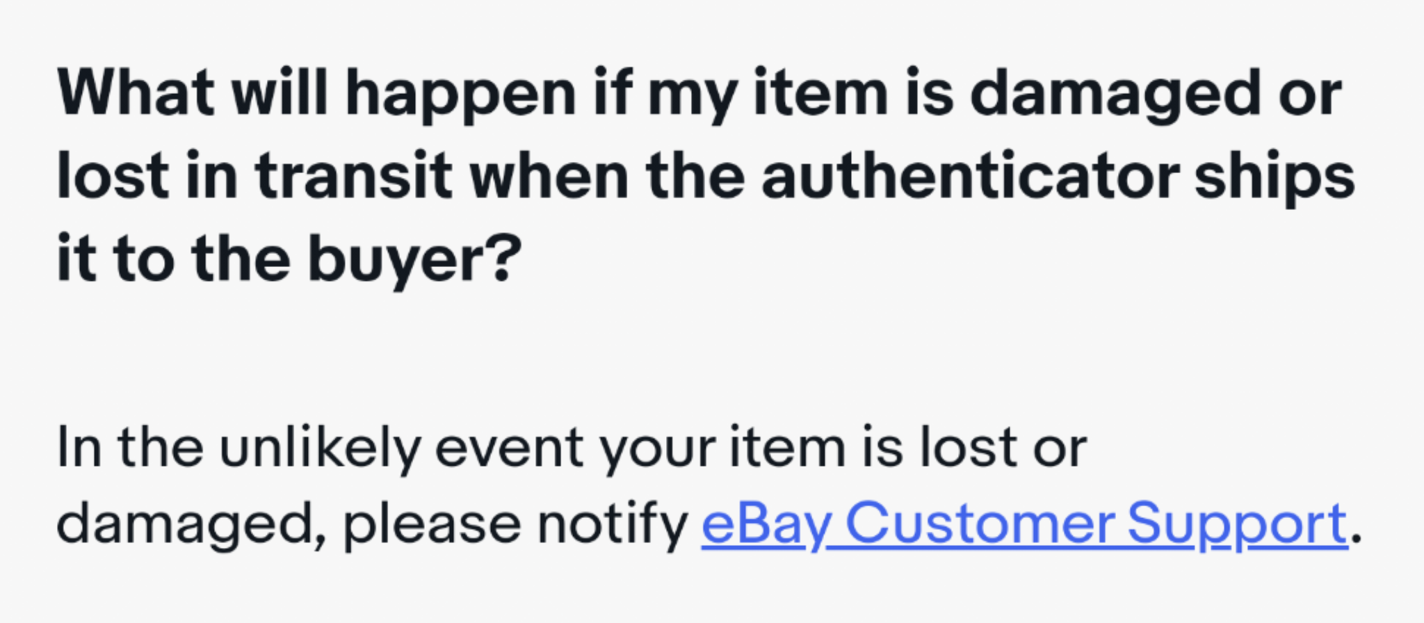Click the word 'ships' in the heading
The width and height of the screenshot is (1424, 623).
pyautogui.click(x=1275, y=179)
